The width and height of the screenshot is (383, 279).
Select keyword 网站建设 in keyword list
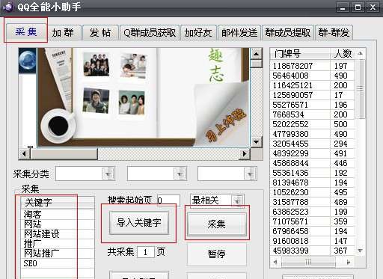coord(58,234)
